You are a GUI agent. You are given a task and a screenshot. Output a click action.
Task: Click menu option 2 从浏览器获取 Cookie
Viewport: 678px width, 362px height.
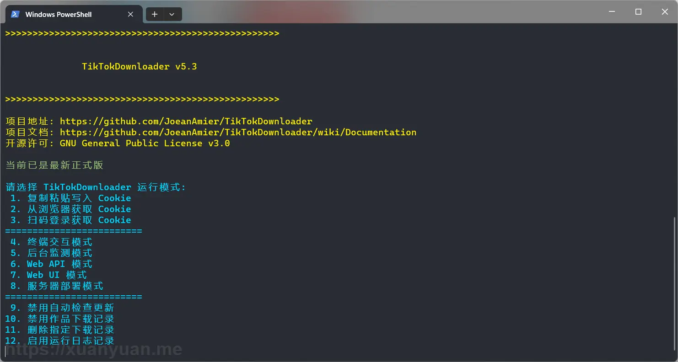(x=70, y=209)
